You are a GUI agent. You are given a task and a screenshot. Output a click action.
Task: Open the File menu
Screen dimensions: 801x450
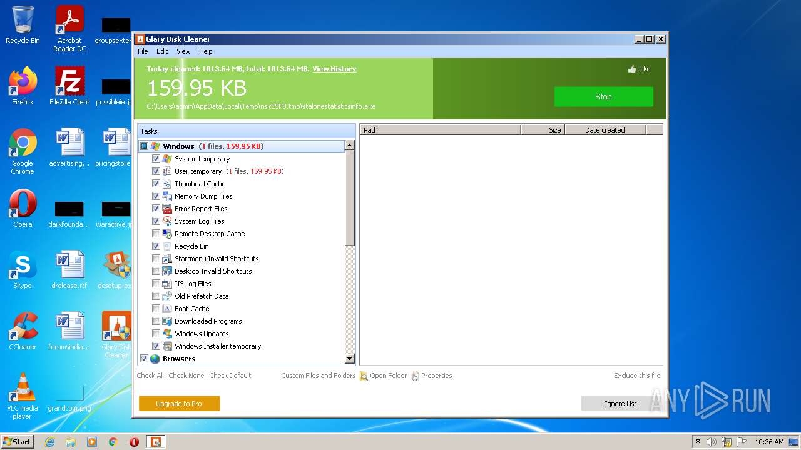coord(143,51)
